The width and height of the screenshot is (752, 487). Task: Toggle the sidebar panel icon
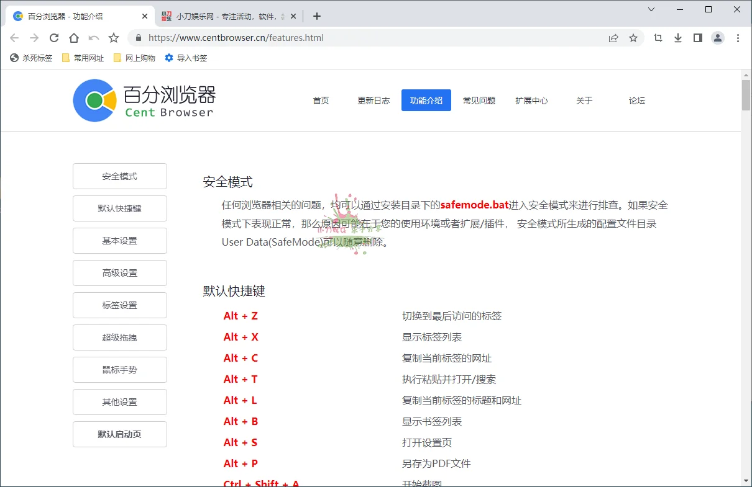click(x=697, y=38)
